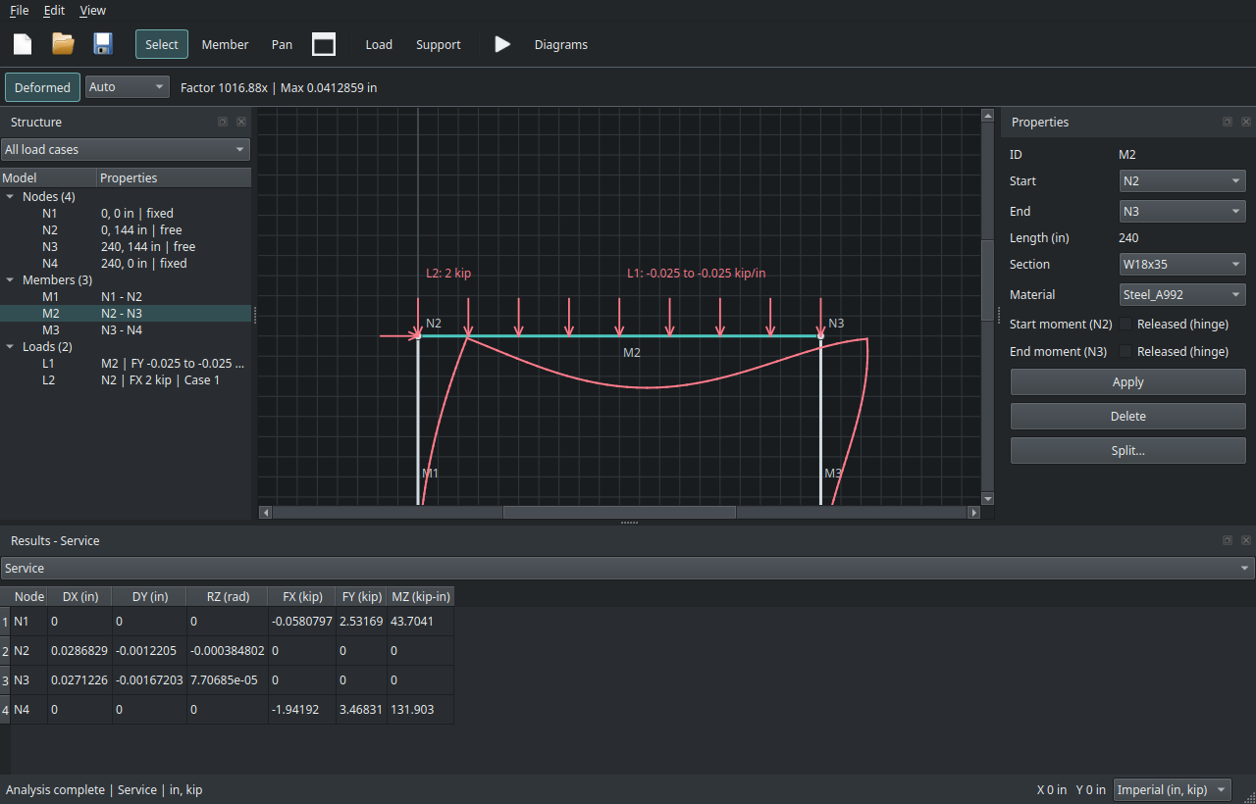The width and height of the screenshot is (1256, 804).
Task: Activate the Select tool
Action: 162,44
